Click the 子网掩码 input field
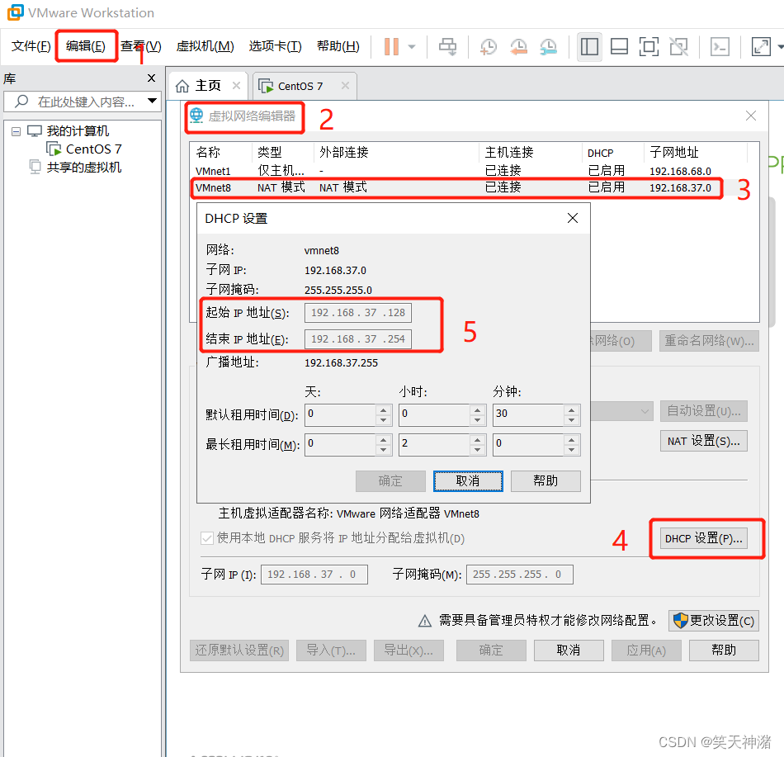Image resolution: width=784 pixels, height=757 pixels. tap(519, 575)
